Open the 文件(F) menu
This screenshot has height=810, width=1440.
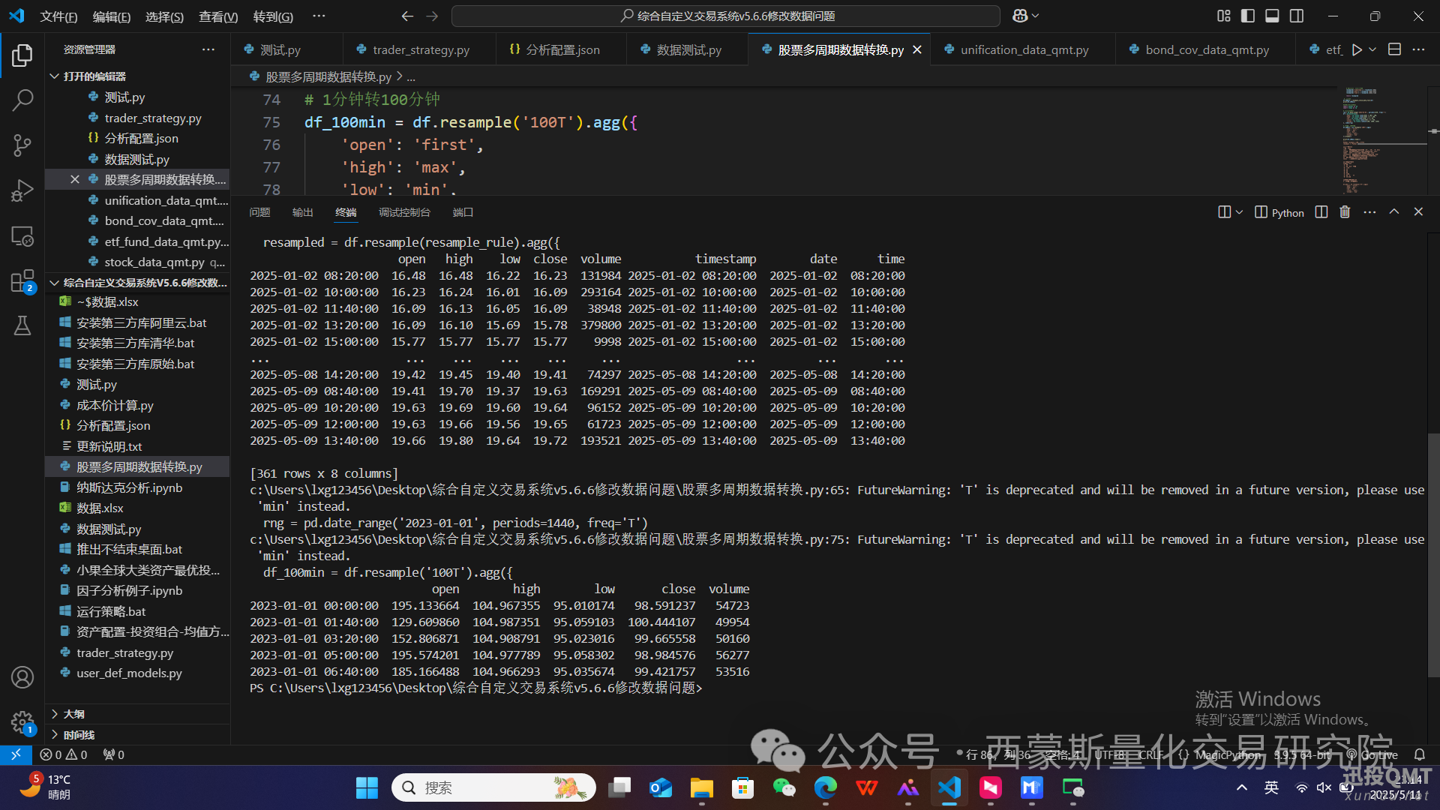(x=58, y=16)
